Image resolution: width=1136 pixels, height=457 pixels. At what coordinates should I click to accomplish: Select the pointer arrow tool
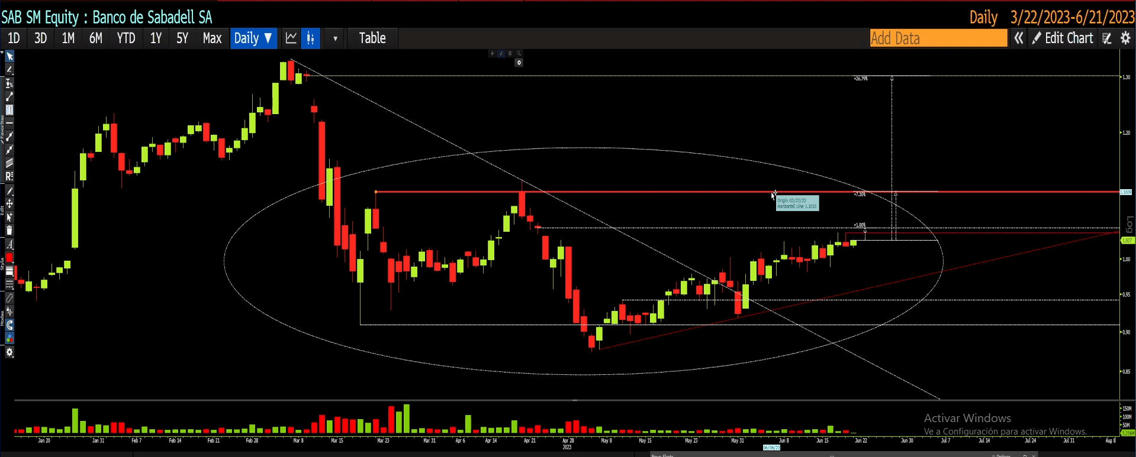point(9,57)
